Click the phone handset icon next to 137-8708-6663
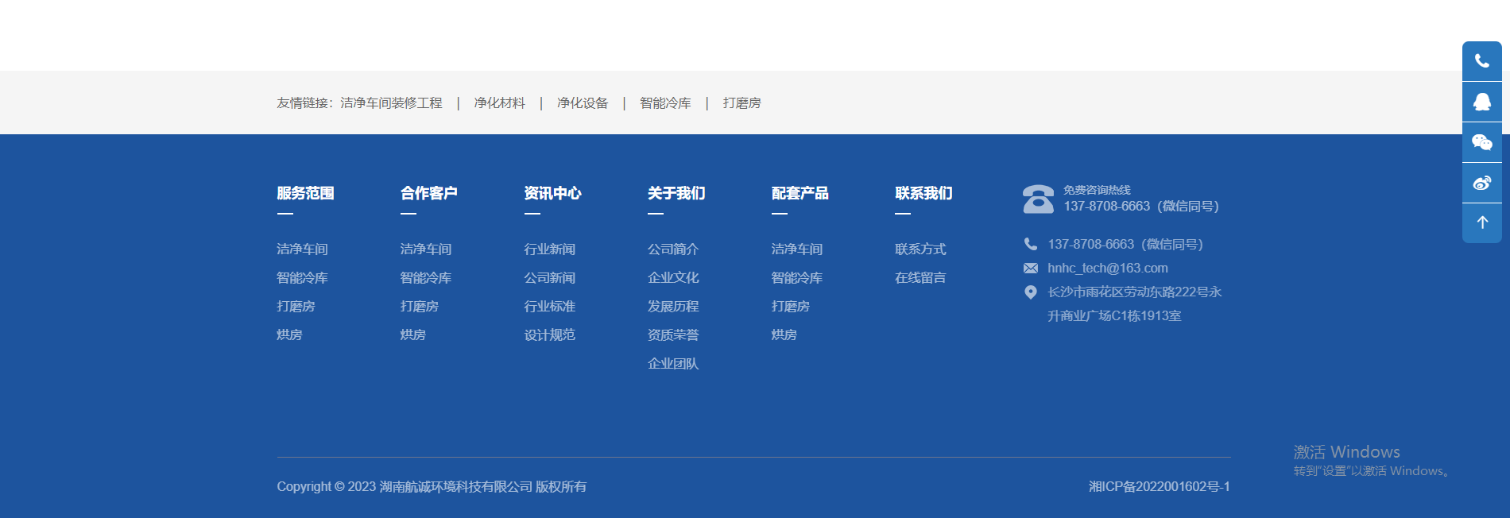Image resolution: width=1510 pixels, height=518 pixels. pyautogui.click(x=1031, y=244)
